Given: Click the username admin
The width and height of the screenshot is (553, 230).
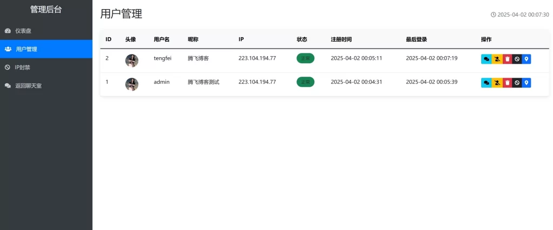Looking at the screenshot, I should pyautogui.click(x=162, y=82).
